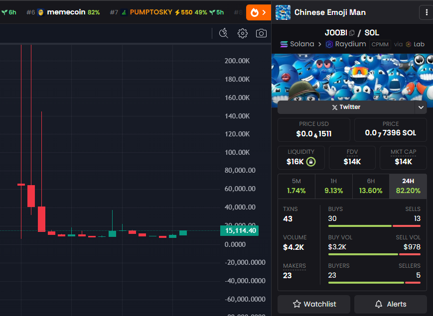Open the Chinese Emoji Man token avatar
The width and height of the screenshot is (433, 316).
click(x=283, y=12)
